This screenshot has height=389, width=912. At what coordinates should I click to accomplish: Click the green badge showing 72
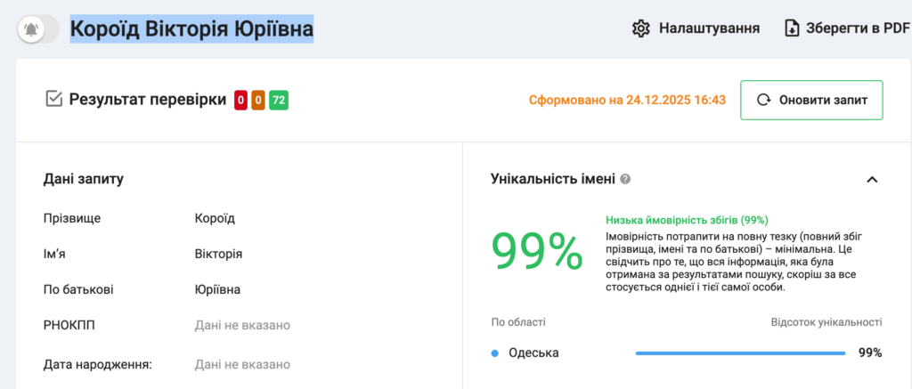(x=278, y=101)
